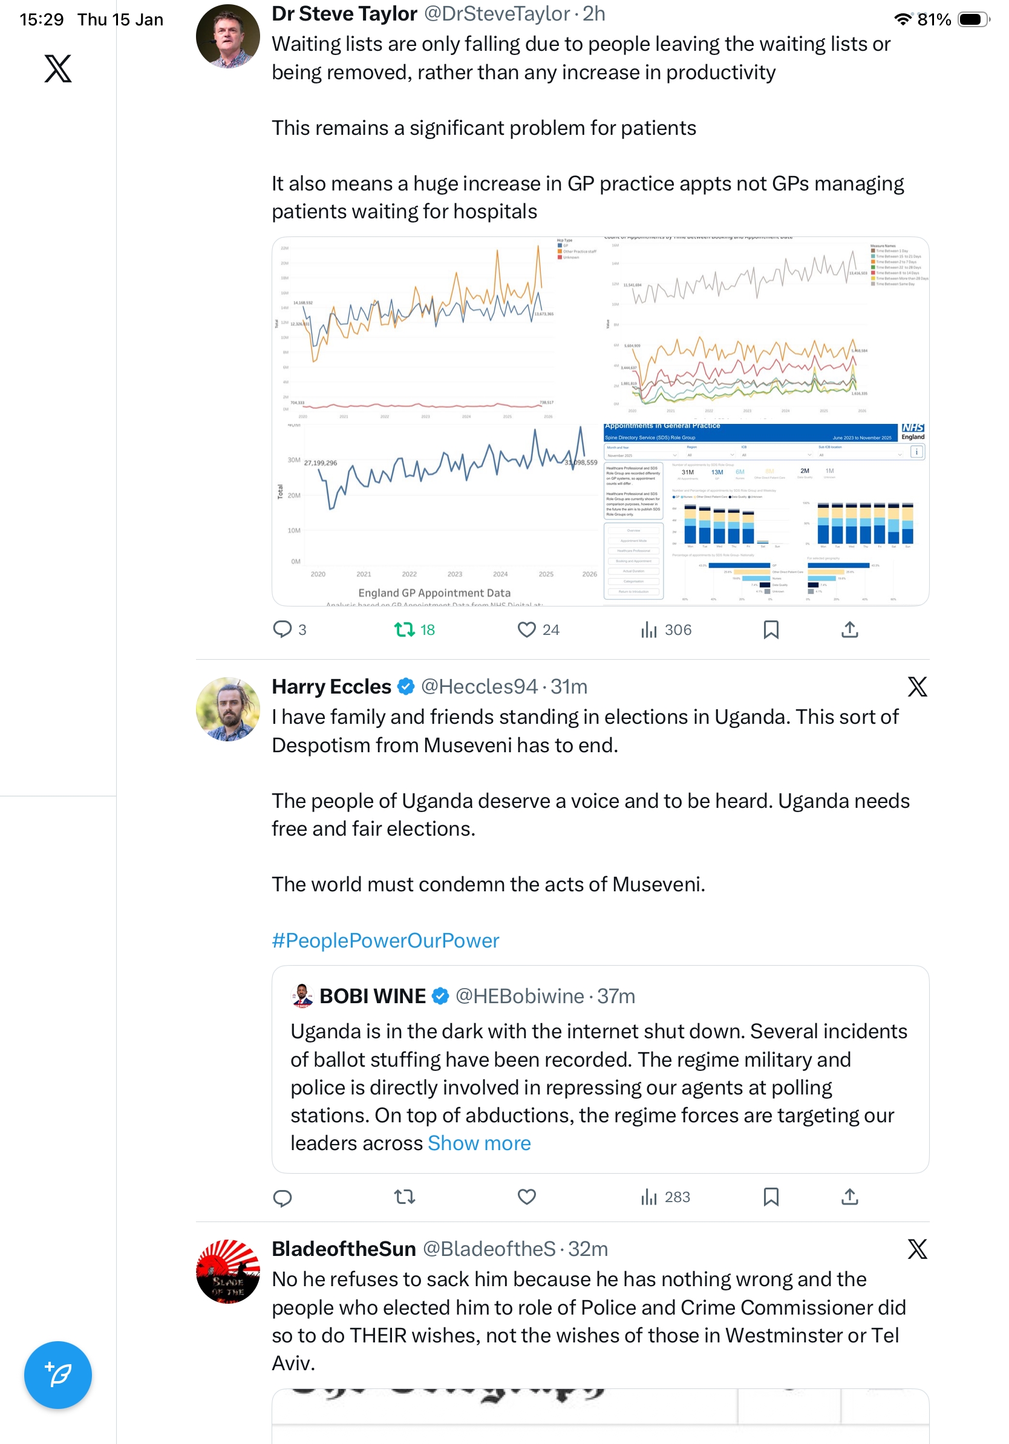Image resolution: width=1009 pixels, height=1444 pixels.
Task: Expand Bobi Wine quote with Show more
Action: pos(478,1143)
